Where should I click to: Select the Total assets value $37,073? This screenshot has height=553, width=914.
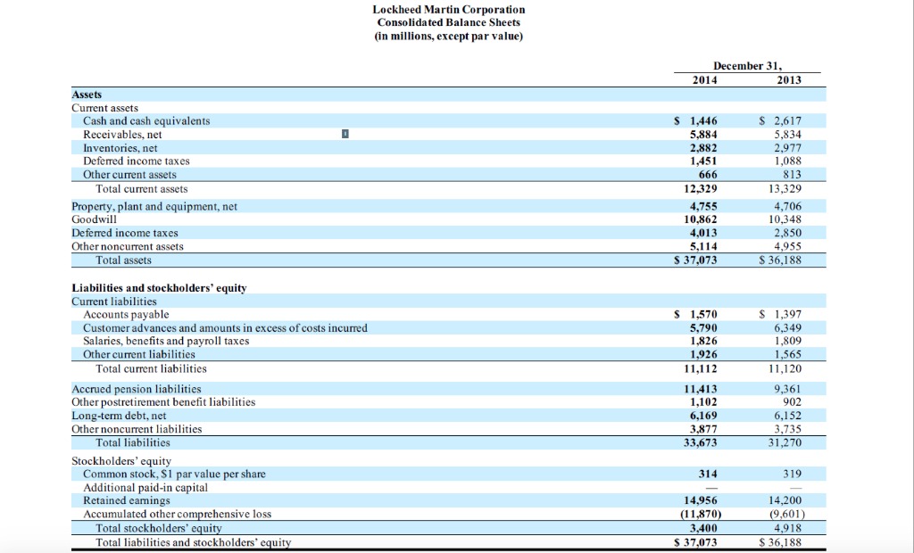tap(698, 259)
